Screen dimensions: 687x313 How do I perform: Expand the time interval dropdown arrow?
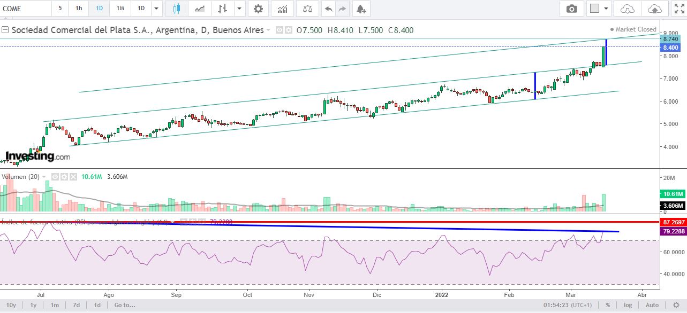[x=156, y=9]
